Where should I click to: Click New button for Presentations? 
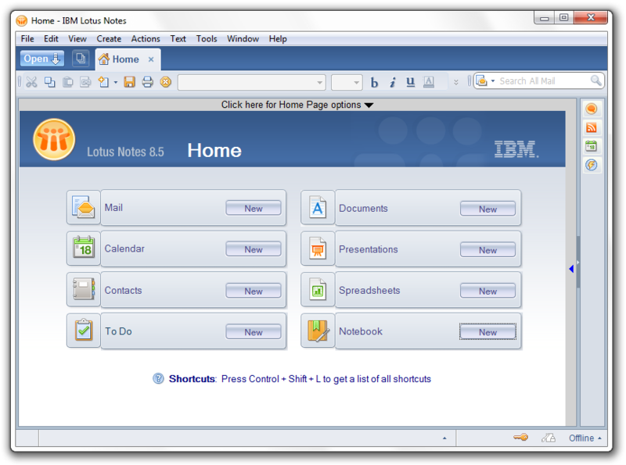tap(487, 250)
